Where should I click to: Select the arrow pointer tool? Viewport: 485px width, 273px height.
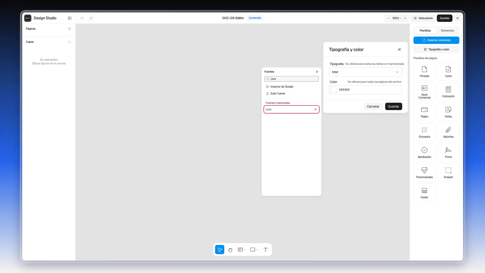pyautogui.click(x=220, y=249)
